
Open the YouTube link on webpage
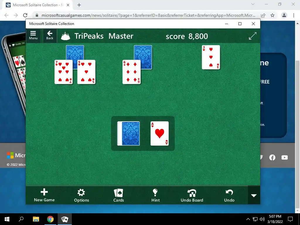[284, 157]
